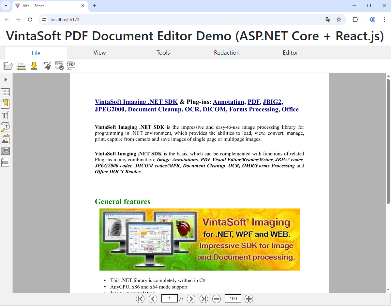Switch to the Tools tab

coord(163,53)
